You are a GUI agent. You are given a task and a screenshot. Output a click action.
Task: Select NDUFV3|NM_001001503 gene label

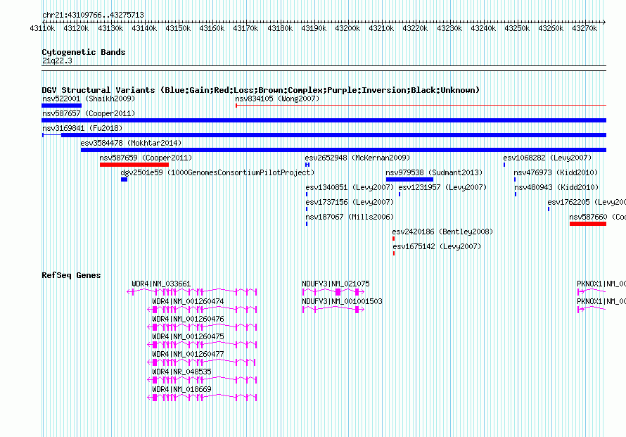[x=342, y=301]
